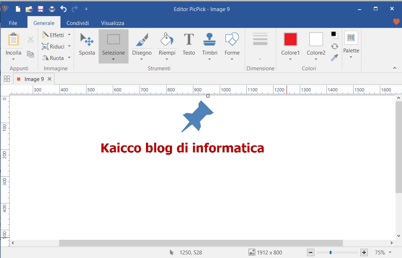The width and height of the screenshot is (402, 258).
Task: Click the horizontal scrollbar left arrow
Action: (x=13, y=243)
